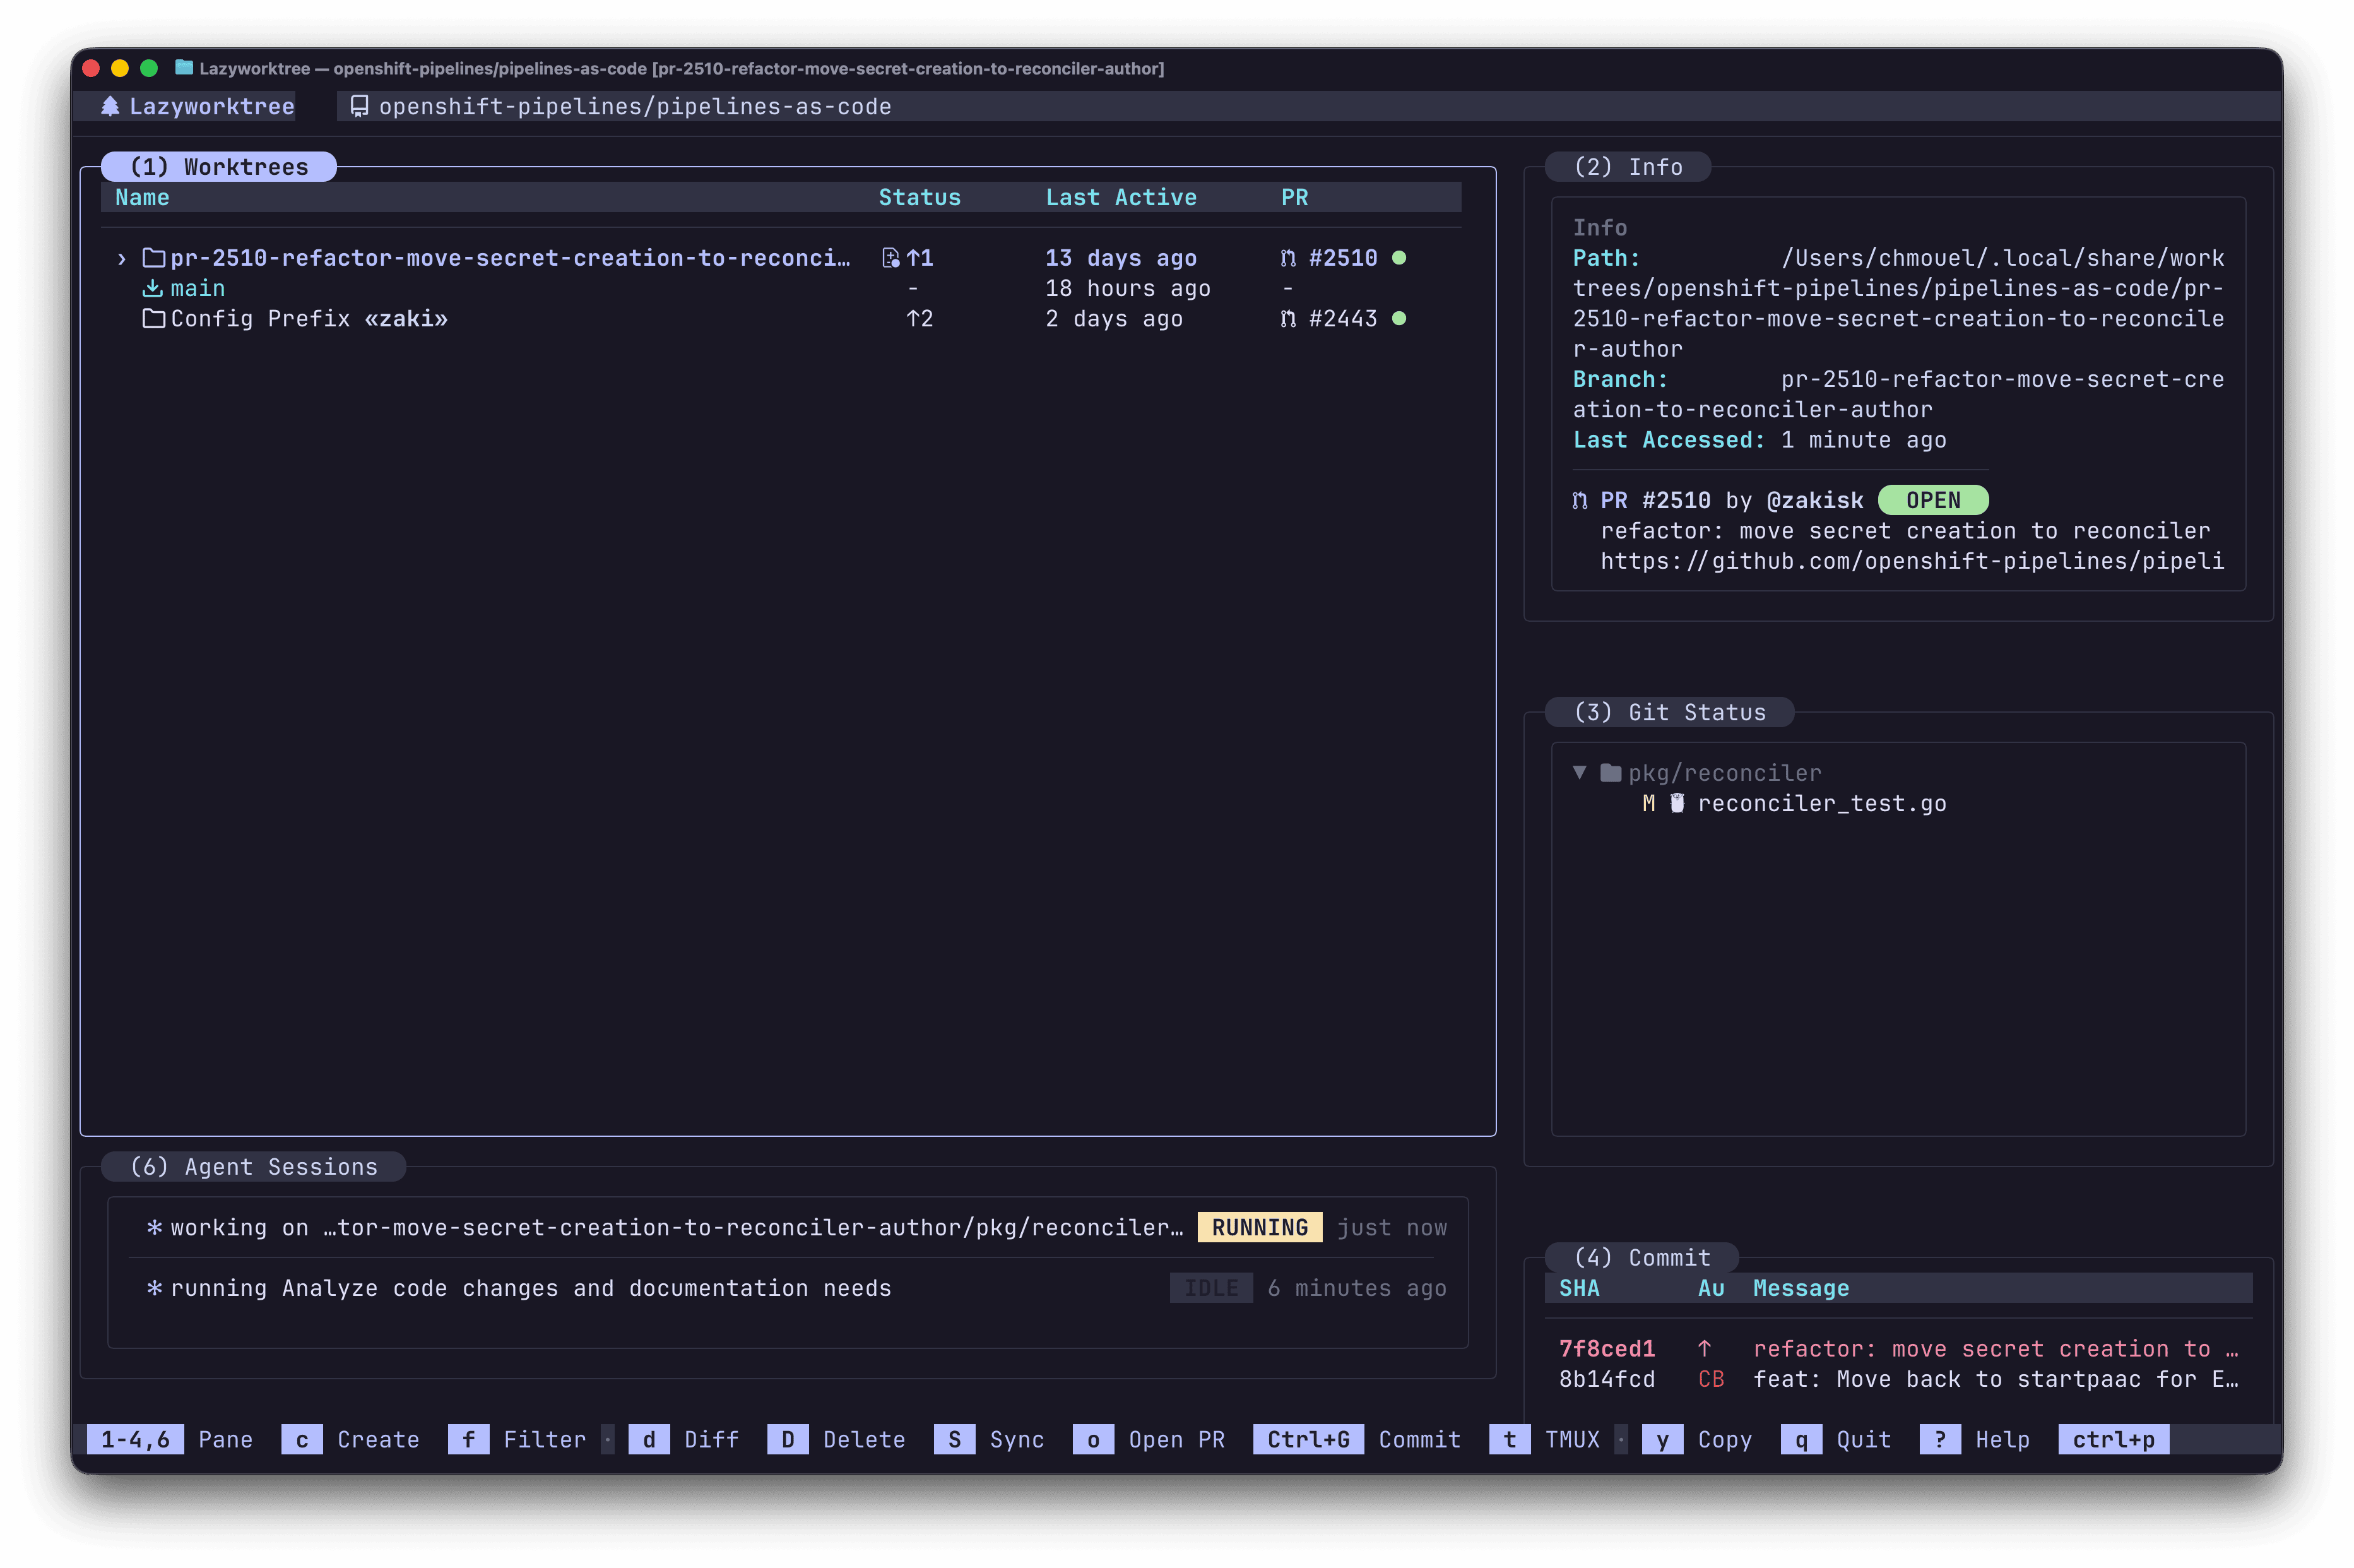Viewport: 2354px width, 1568px height.
Task: Click the folder icon next to pkg/reconciler
Action: click(x=1609, y=772)
